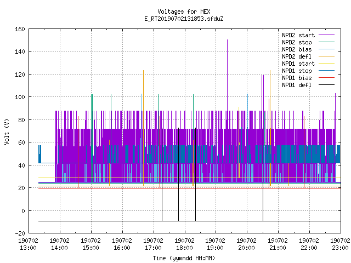Click the x-axis tick label 20:00
Viewport: 351px width, 263px height.
click(x=246, y=248)
